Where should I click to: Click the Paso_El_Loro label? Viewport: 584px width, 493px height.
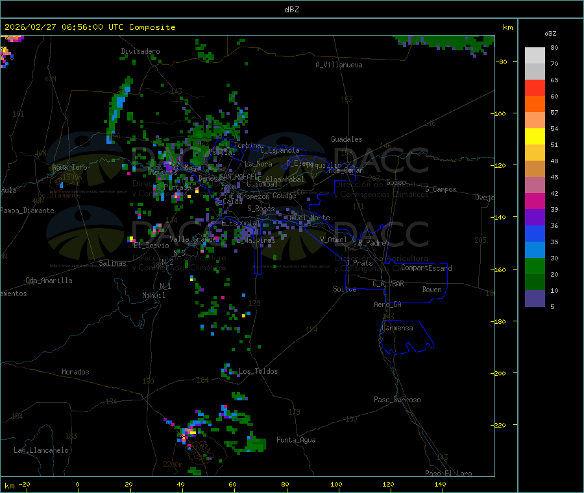pos(448,474)
